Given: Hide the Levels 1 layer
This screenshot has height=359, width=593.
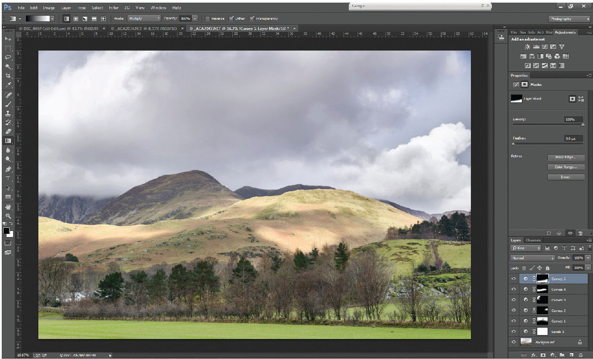Looking at the screenshot, I should tap(514, 332).
